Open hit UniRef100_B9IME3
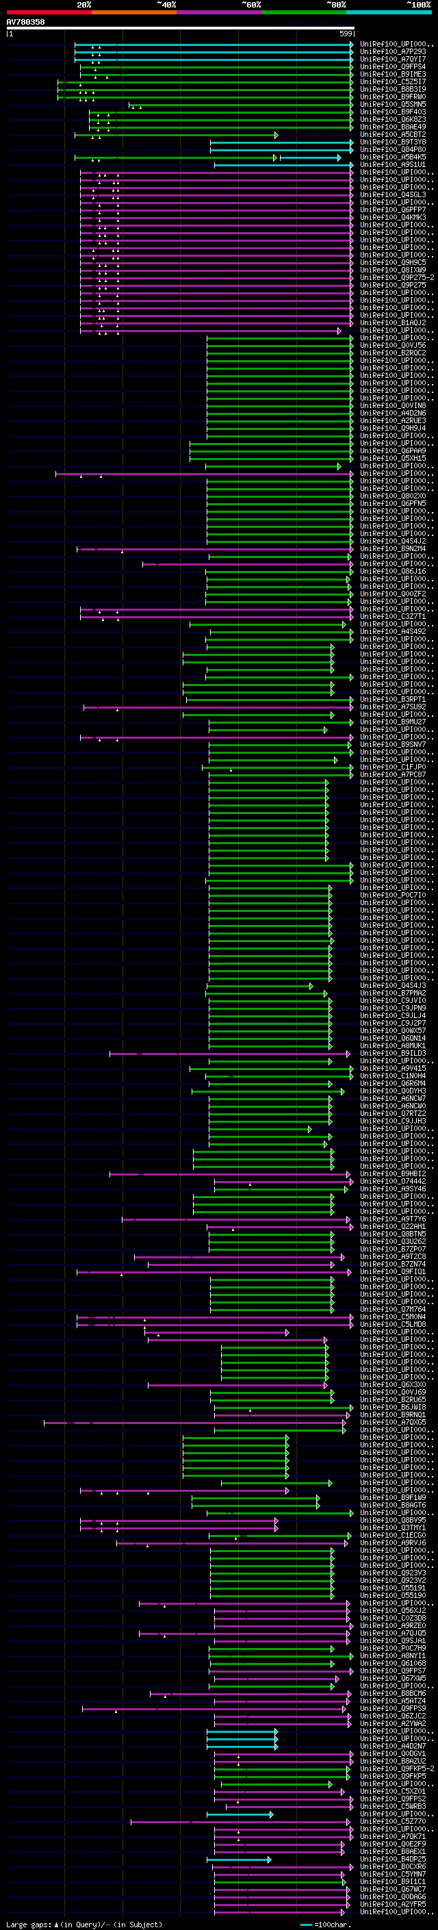This screenshot has width=438, height=1930. coord(393,74)
